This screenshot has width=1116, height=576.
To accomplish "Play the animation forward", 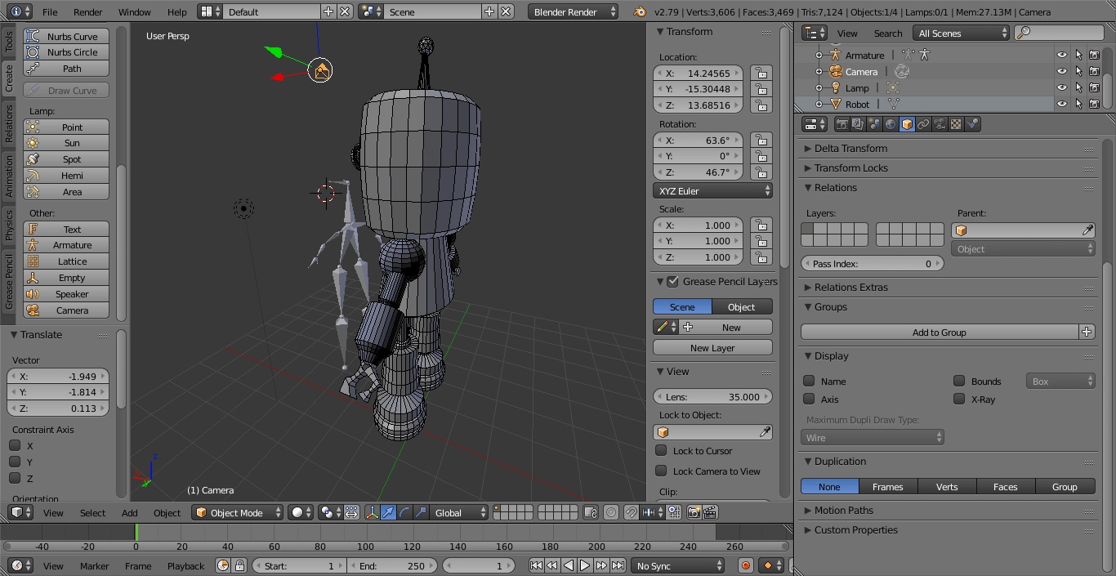I will 585,565.
